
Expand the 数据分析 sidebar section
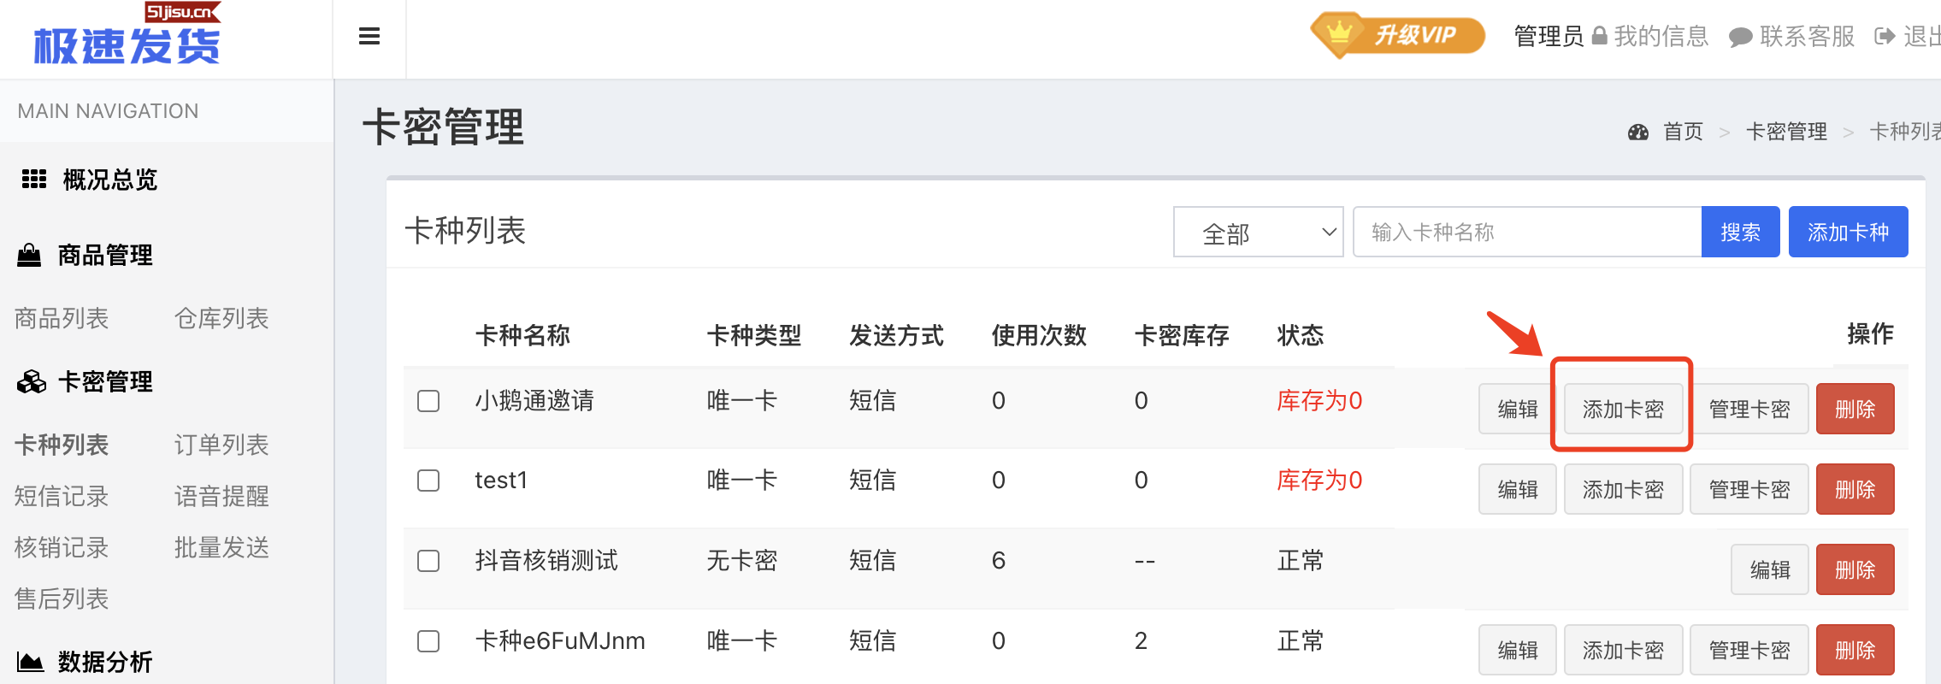pos(104,661)
